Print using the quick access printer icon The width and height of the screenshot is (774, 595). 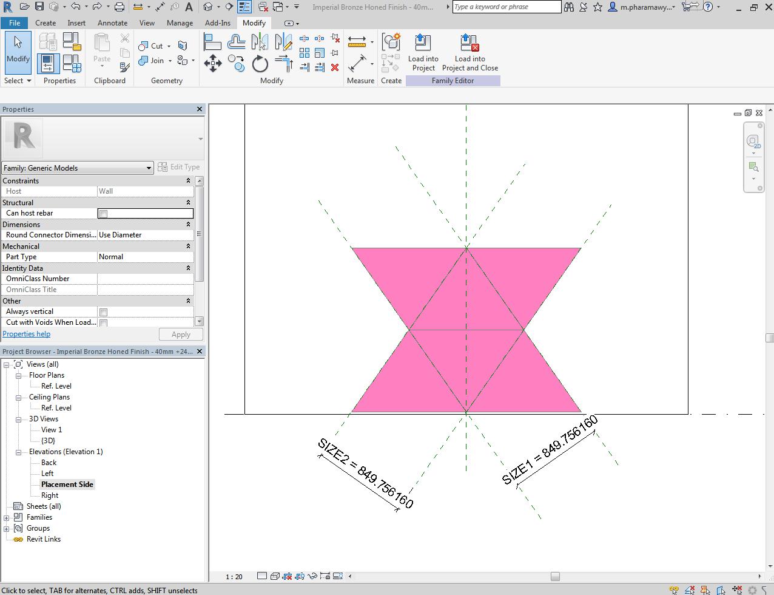coord(119,7)
